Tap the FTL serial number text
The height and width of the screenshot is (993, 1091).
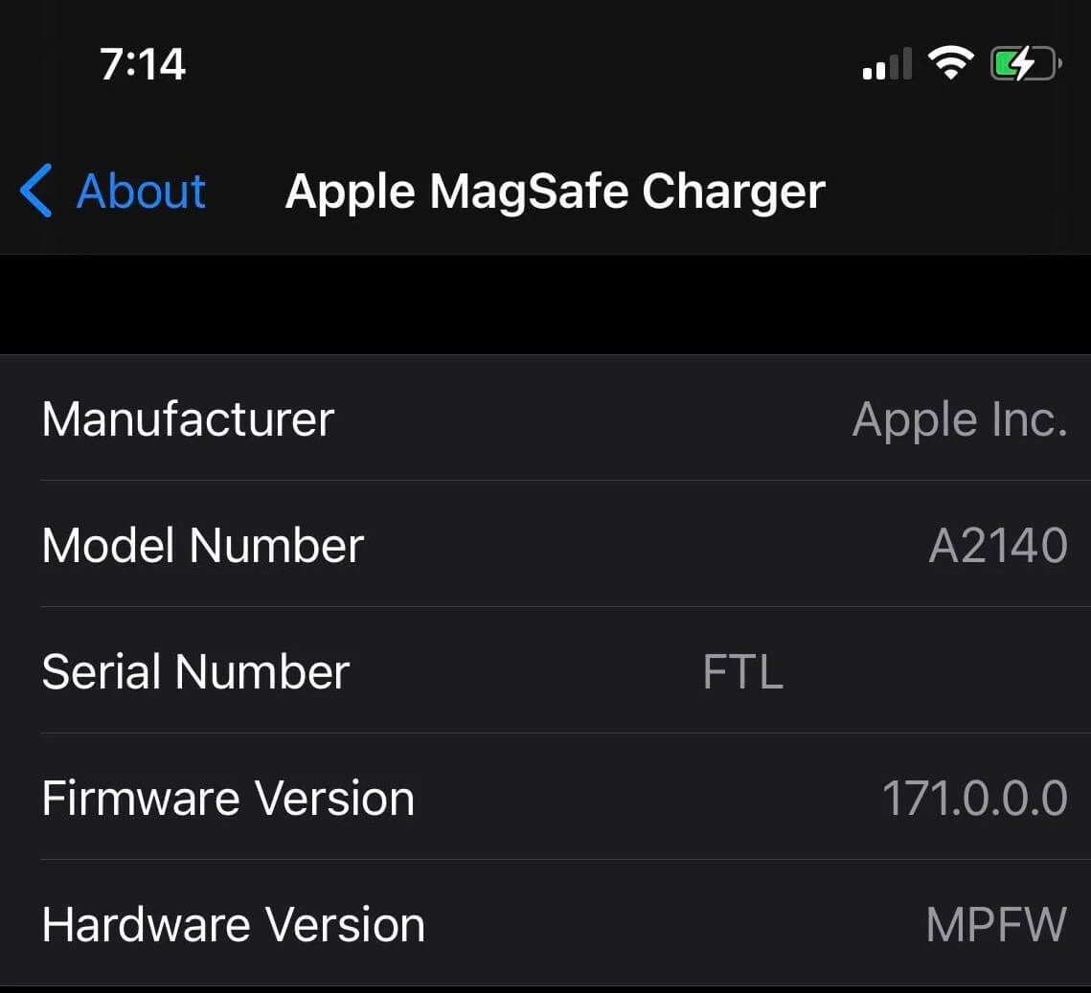(x=742, y=671)
